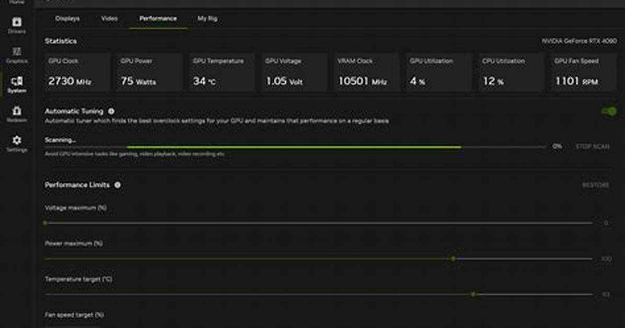Select the Performance tab
Image resolution: width=625 pixels, height=328 pixels.
pos(158,18)
